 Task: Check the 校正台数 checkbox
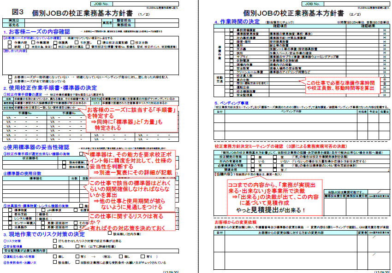(x=132, y=42)
